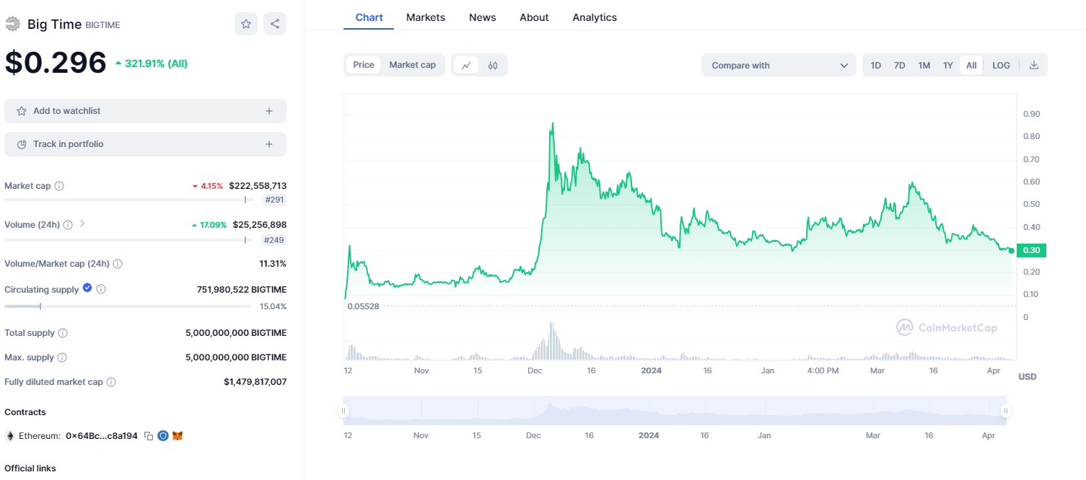
Task: Click the 751,980,522 BIGTIME supply value
Action: click(x=242, y=290)
